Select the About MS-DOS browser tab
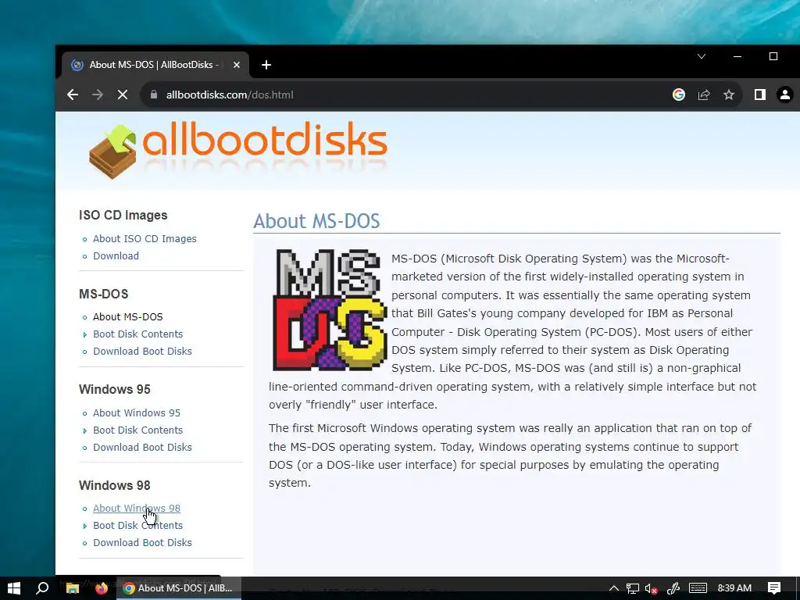Screen dimensions: 800x600 click(x=155, y=65)
